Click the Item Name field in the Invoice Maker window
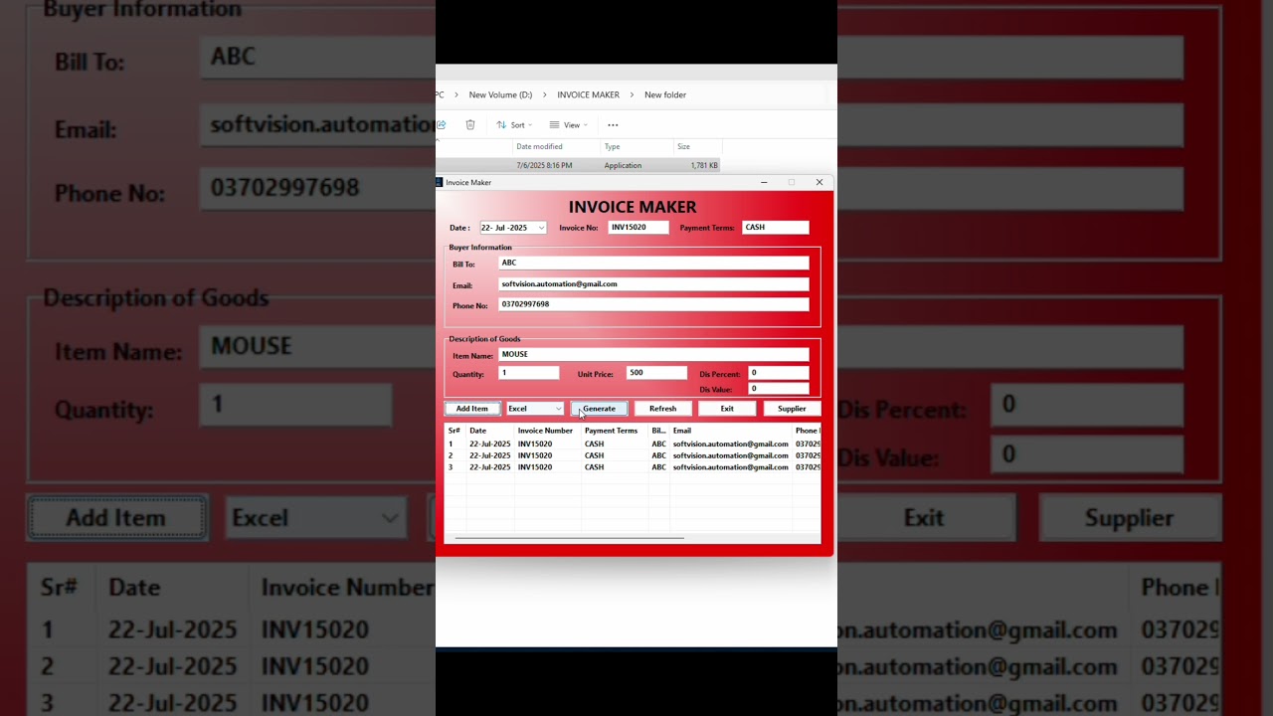The width and height of the screenshot is (1273, 716). click(653, 354)
